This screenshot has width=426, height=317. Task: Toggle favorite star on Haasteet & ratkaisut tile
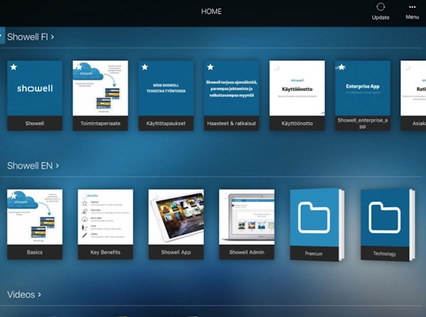(211, 67)
